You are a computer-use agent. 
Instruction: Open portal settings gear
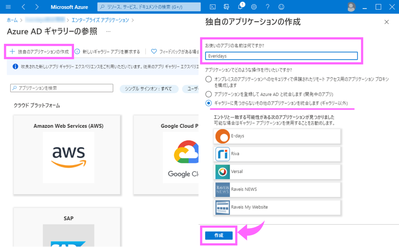[254, 7]
